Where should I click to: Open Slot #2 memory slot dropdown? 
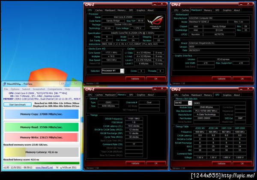[190, 103]
